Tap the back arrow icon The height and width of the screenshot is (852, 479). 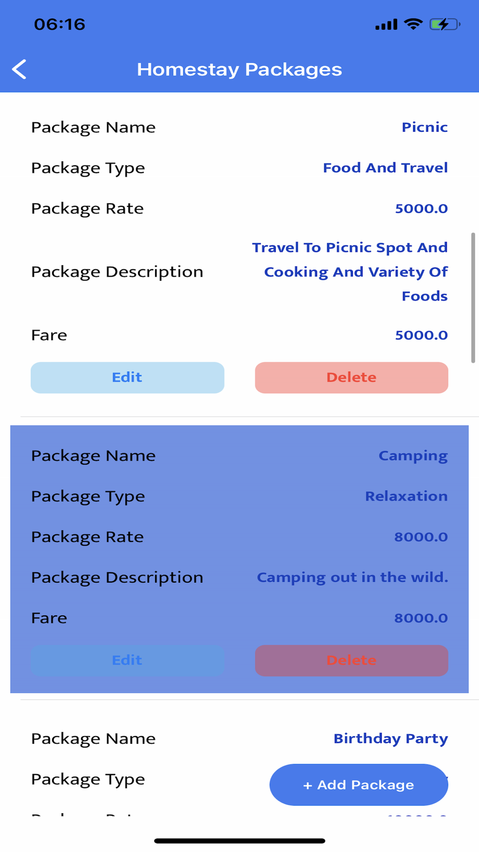tap(19, 69)
